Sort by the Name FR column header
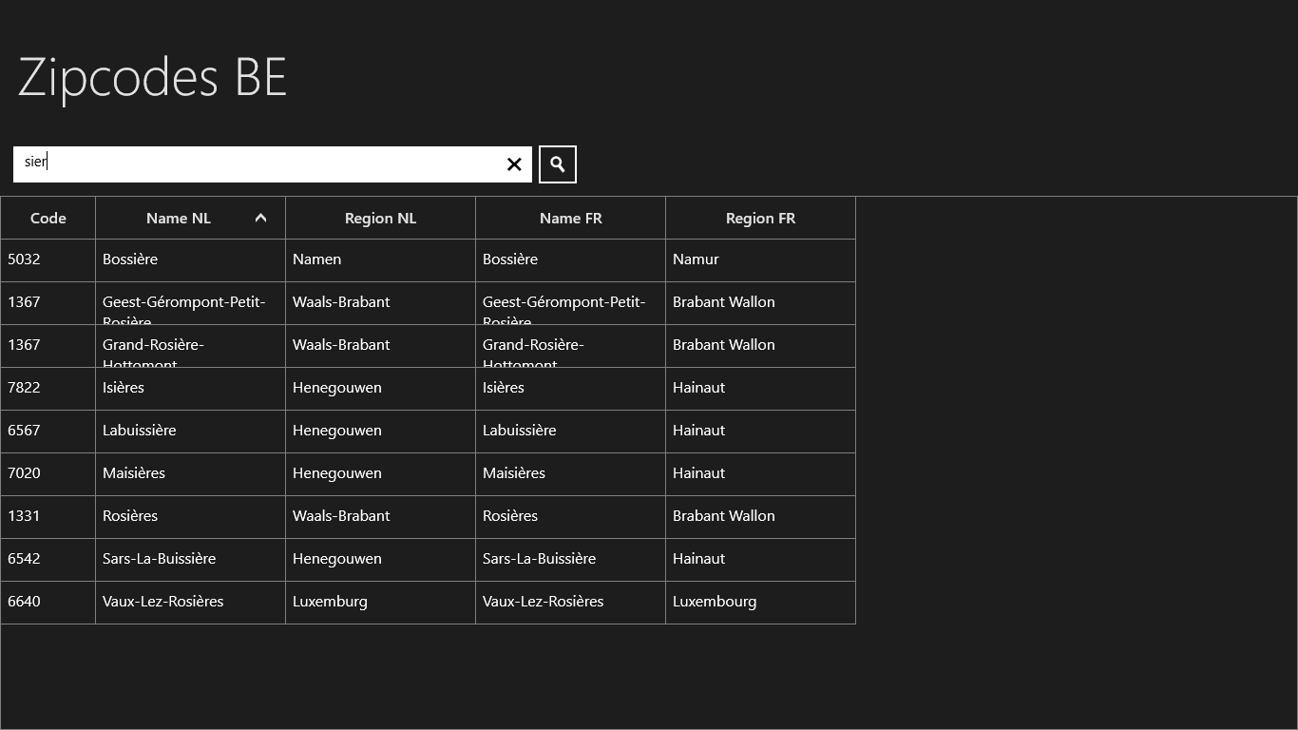The image size is (1298, 730). coord(570,219)
